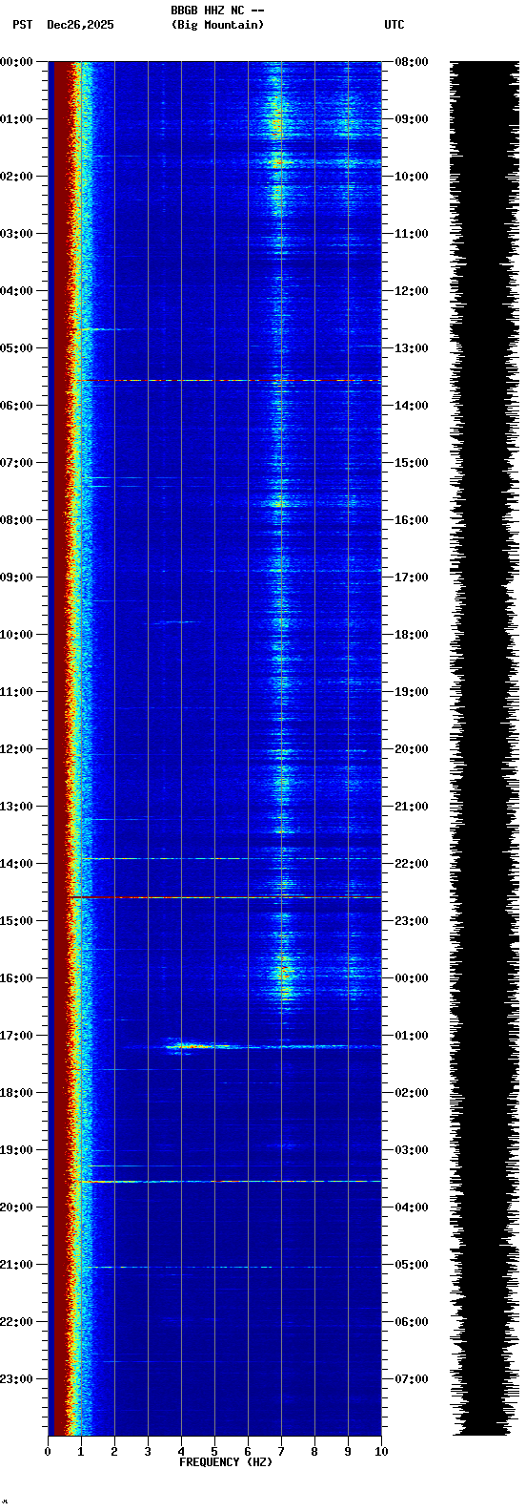Click the 12:00 label on UTC axis

click(411, 291)
